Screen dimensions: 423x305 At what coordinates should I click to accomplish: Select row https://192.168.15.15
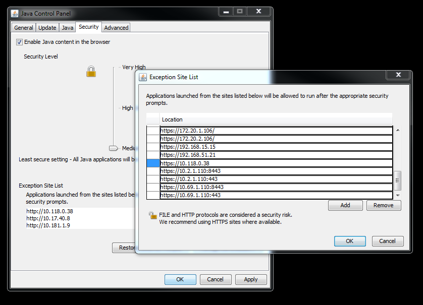tap(276, 147)
